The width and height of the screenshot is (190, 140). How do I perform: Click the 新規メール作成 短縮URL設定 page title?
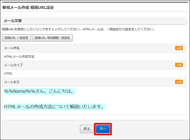coord(28,8)
